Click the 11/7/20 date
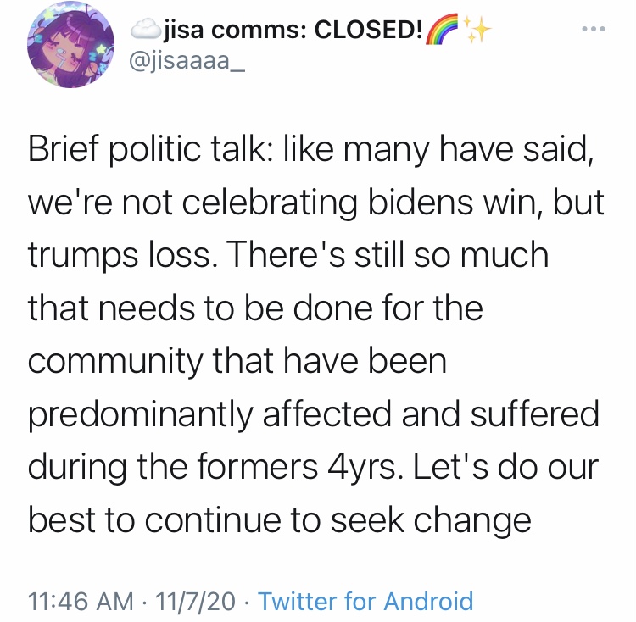 tap(195, 601)
